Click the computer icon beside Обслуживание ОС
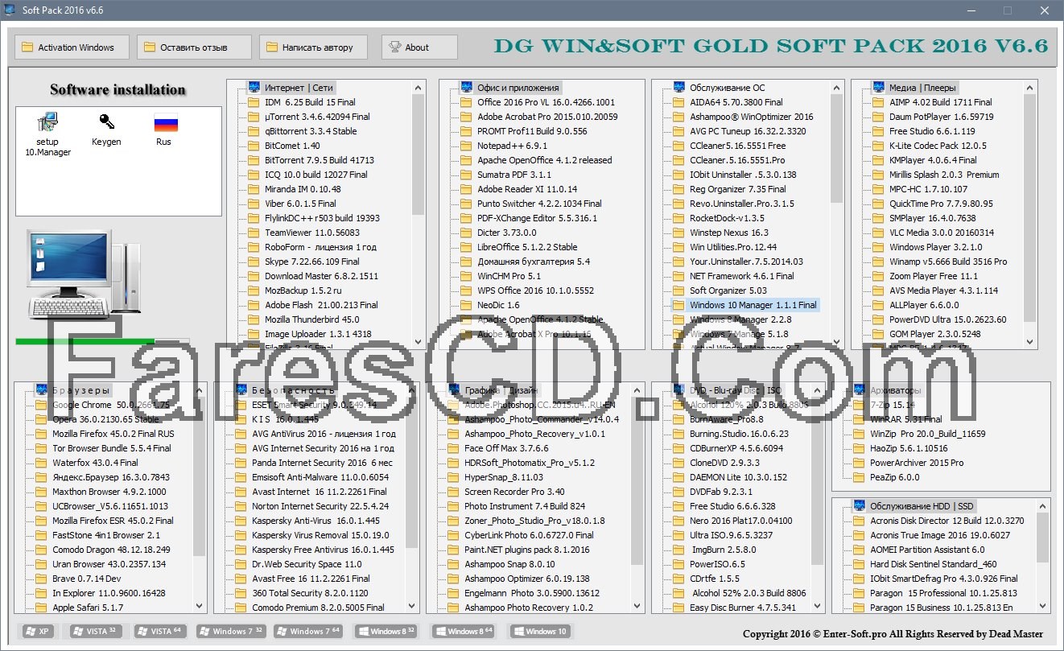Viewport: 1064px width, 651px height. [678, 87]
